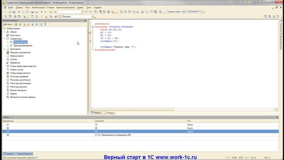Viewport: 284px width, 160px height.
Task: Click the Open file toolbar icon
Action: [x=10, y=12]
